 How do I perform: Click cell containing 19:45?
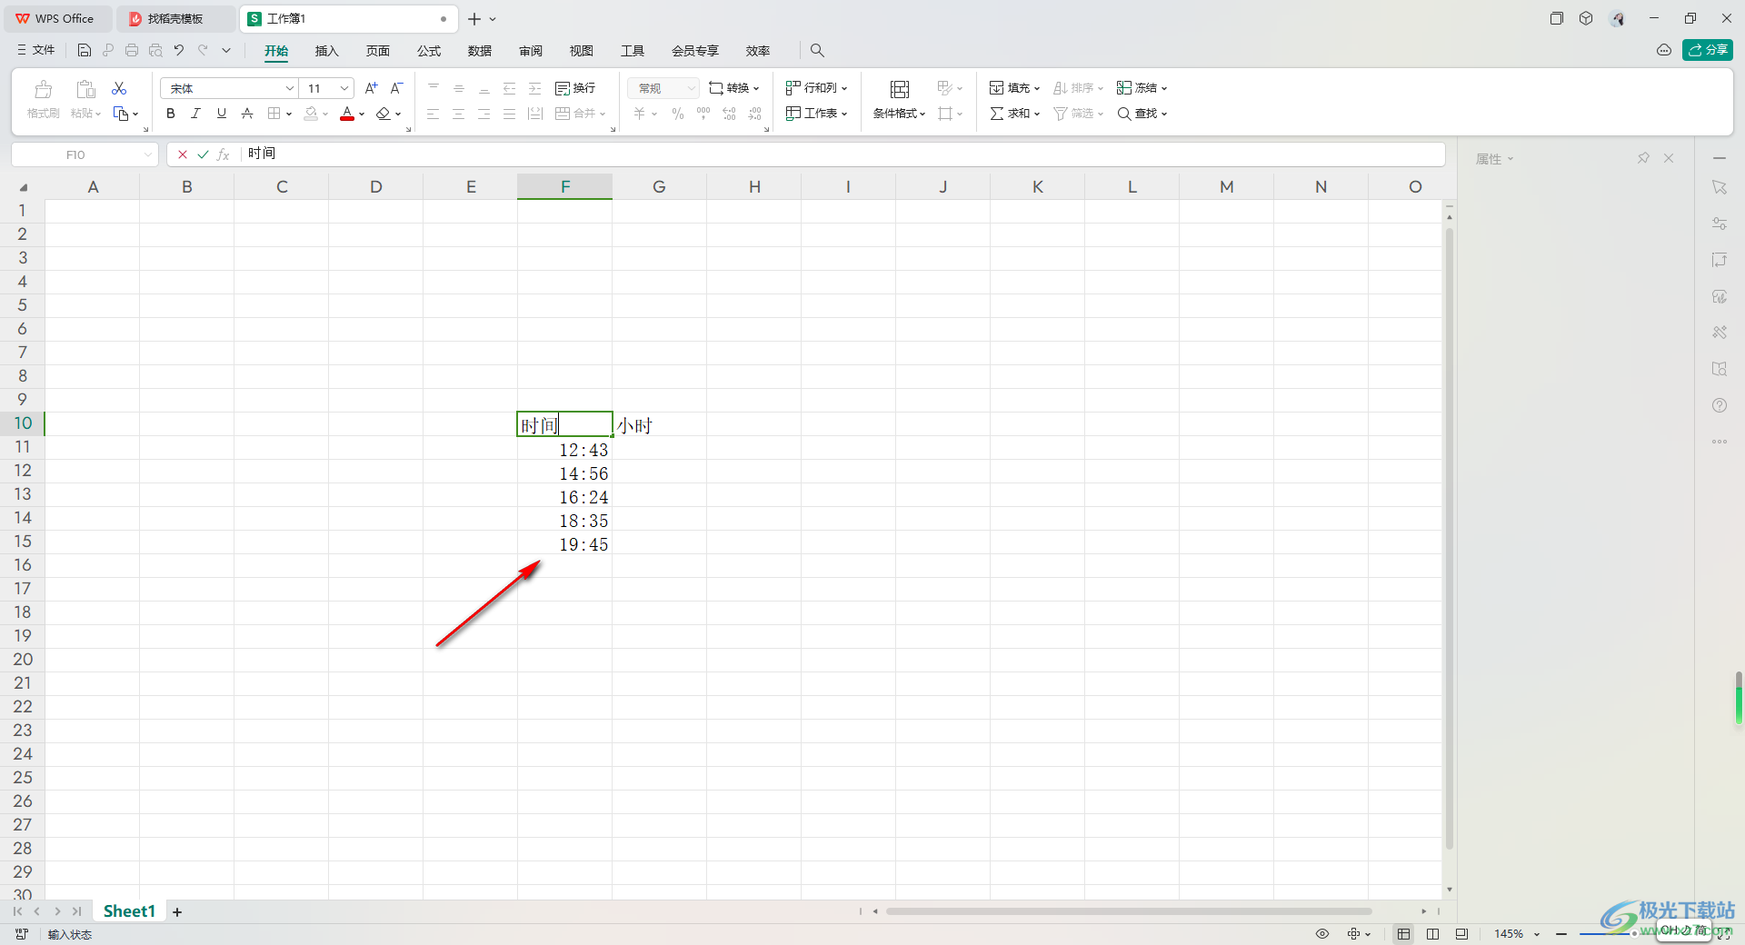pos(565,544)
